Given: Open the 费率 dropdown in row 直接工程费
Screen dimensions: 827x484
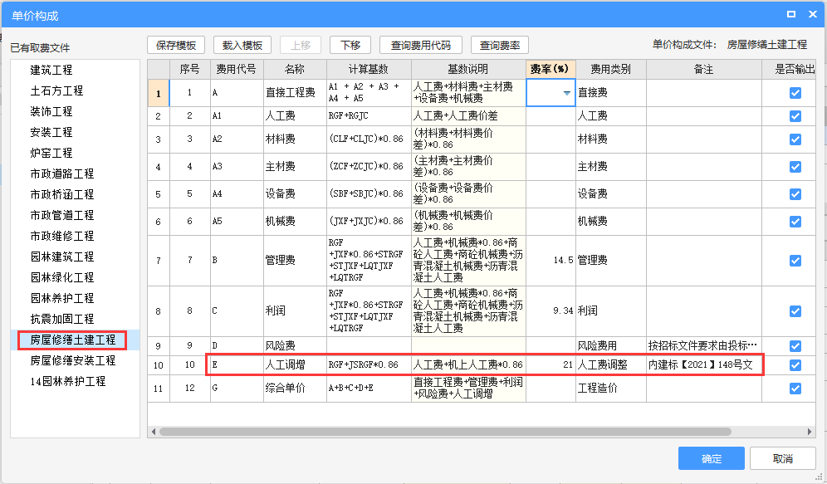Looking at the screenshot, I should (x=566, y=93).
